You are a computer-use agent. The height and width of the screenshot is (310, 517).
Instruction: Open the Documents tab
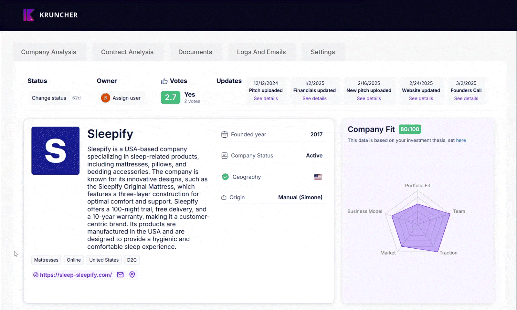[195, 52]
